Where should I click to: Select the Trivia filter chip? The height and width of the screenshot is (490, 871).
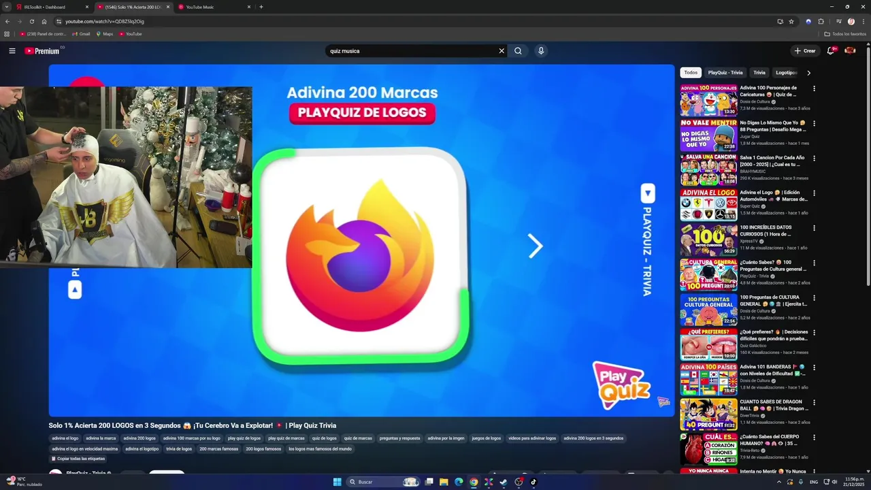[x=759, y=73]
